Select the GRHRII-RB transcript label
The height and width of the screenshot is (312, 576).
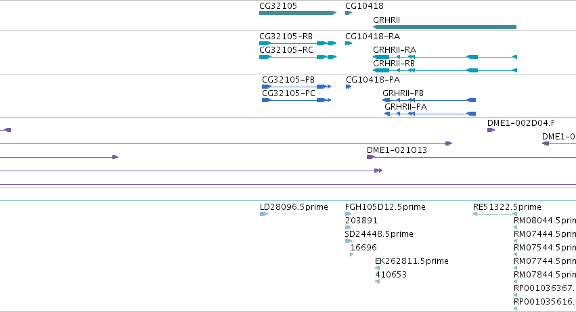pos(394,64)
